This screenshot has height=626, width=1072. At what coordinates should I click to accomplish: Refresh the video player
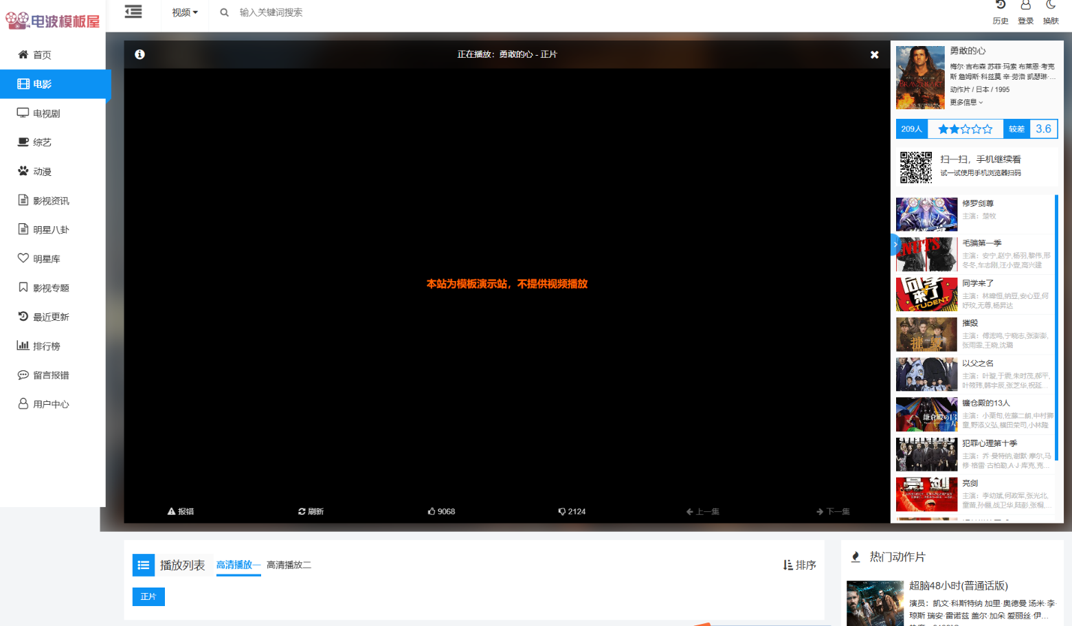[x=311, y=511]
